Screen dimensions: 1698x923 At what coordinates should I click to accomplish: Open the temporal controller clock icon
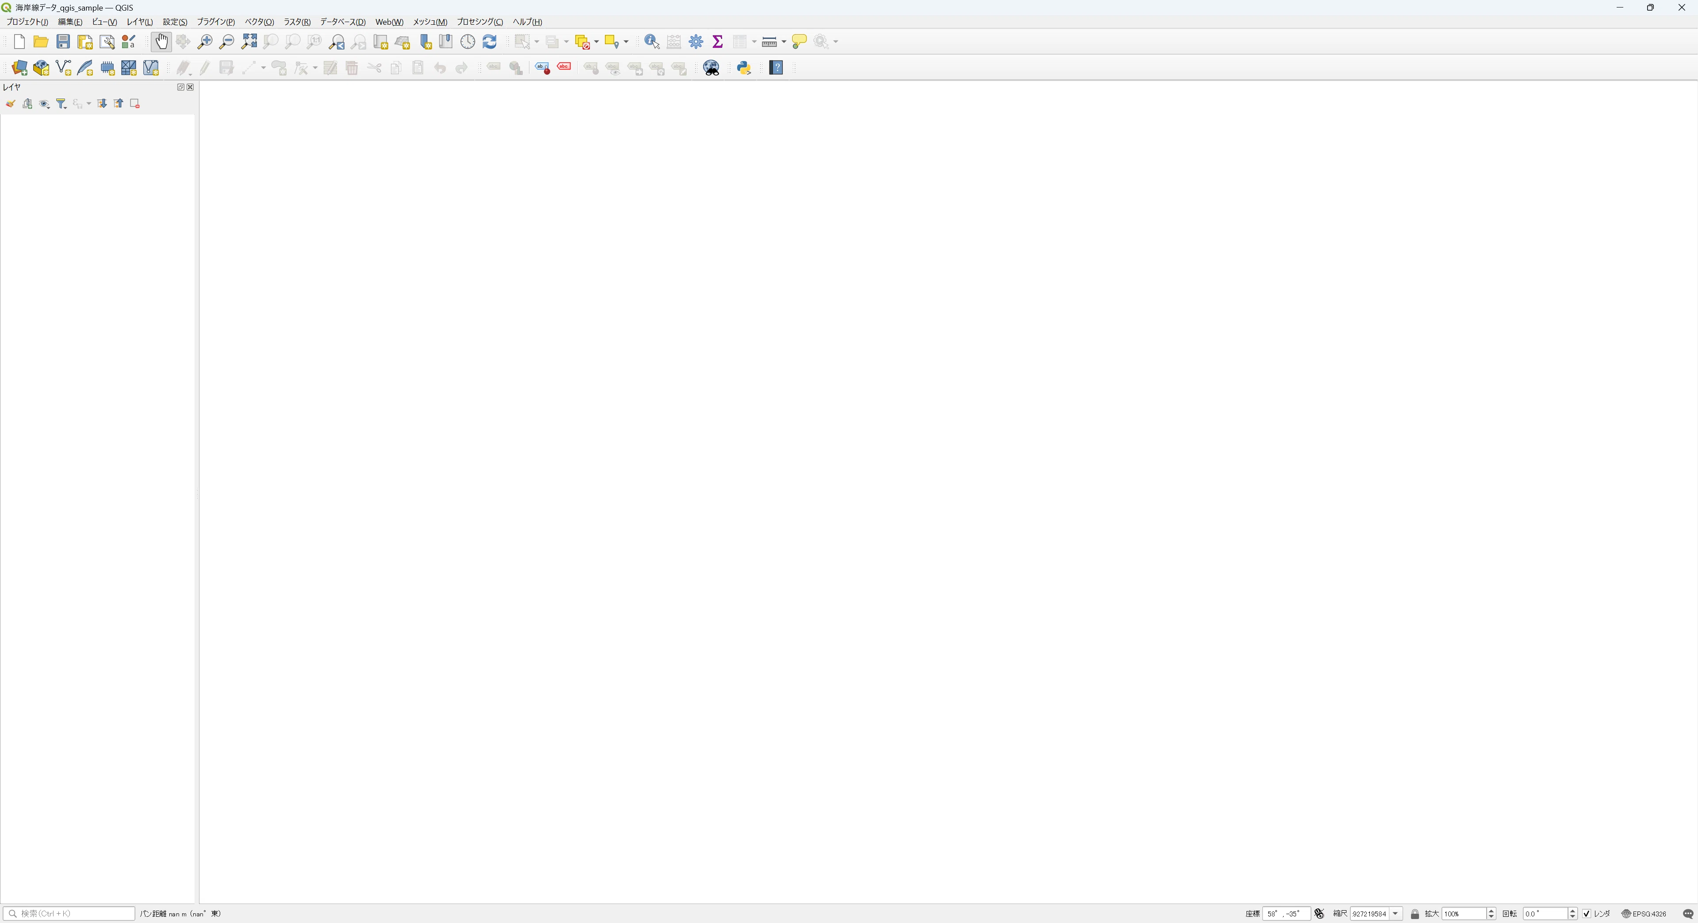(467, 42)
